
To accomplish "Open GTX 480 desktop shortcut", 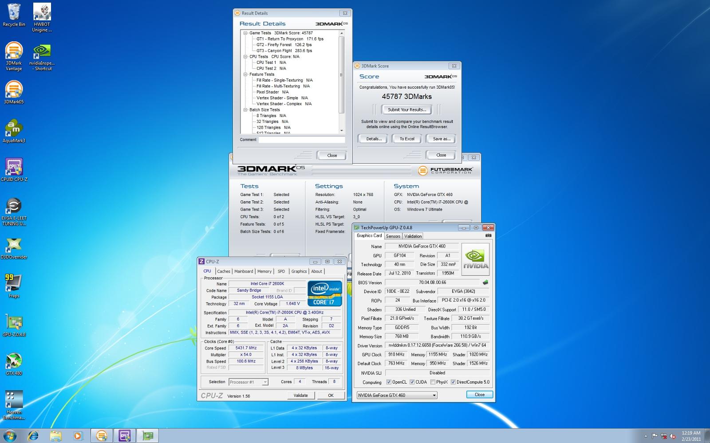I will pyautogui.click(x=14, y=364).
